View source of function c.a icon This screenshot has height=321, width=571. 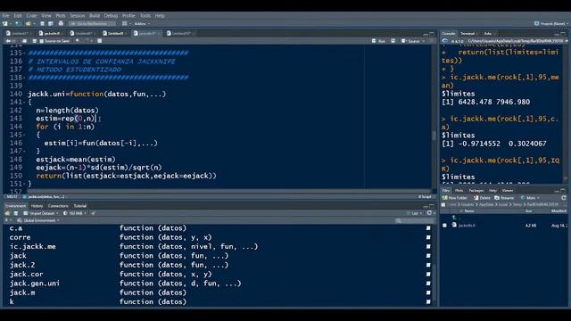point(428,228)
